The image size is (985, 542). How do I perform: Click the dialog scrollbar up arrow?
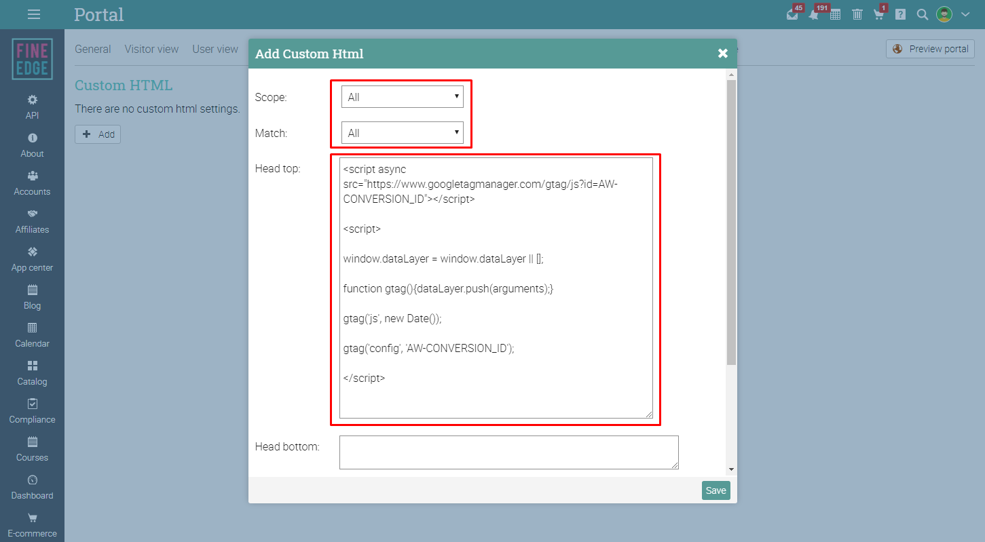coord(731,74)
